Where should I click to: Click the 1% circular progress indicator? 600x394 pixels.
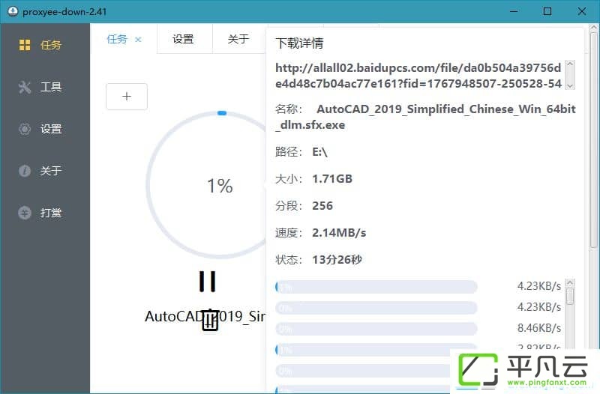220,185
